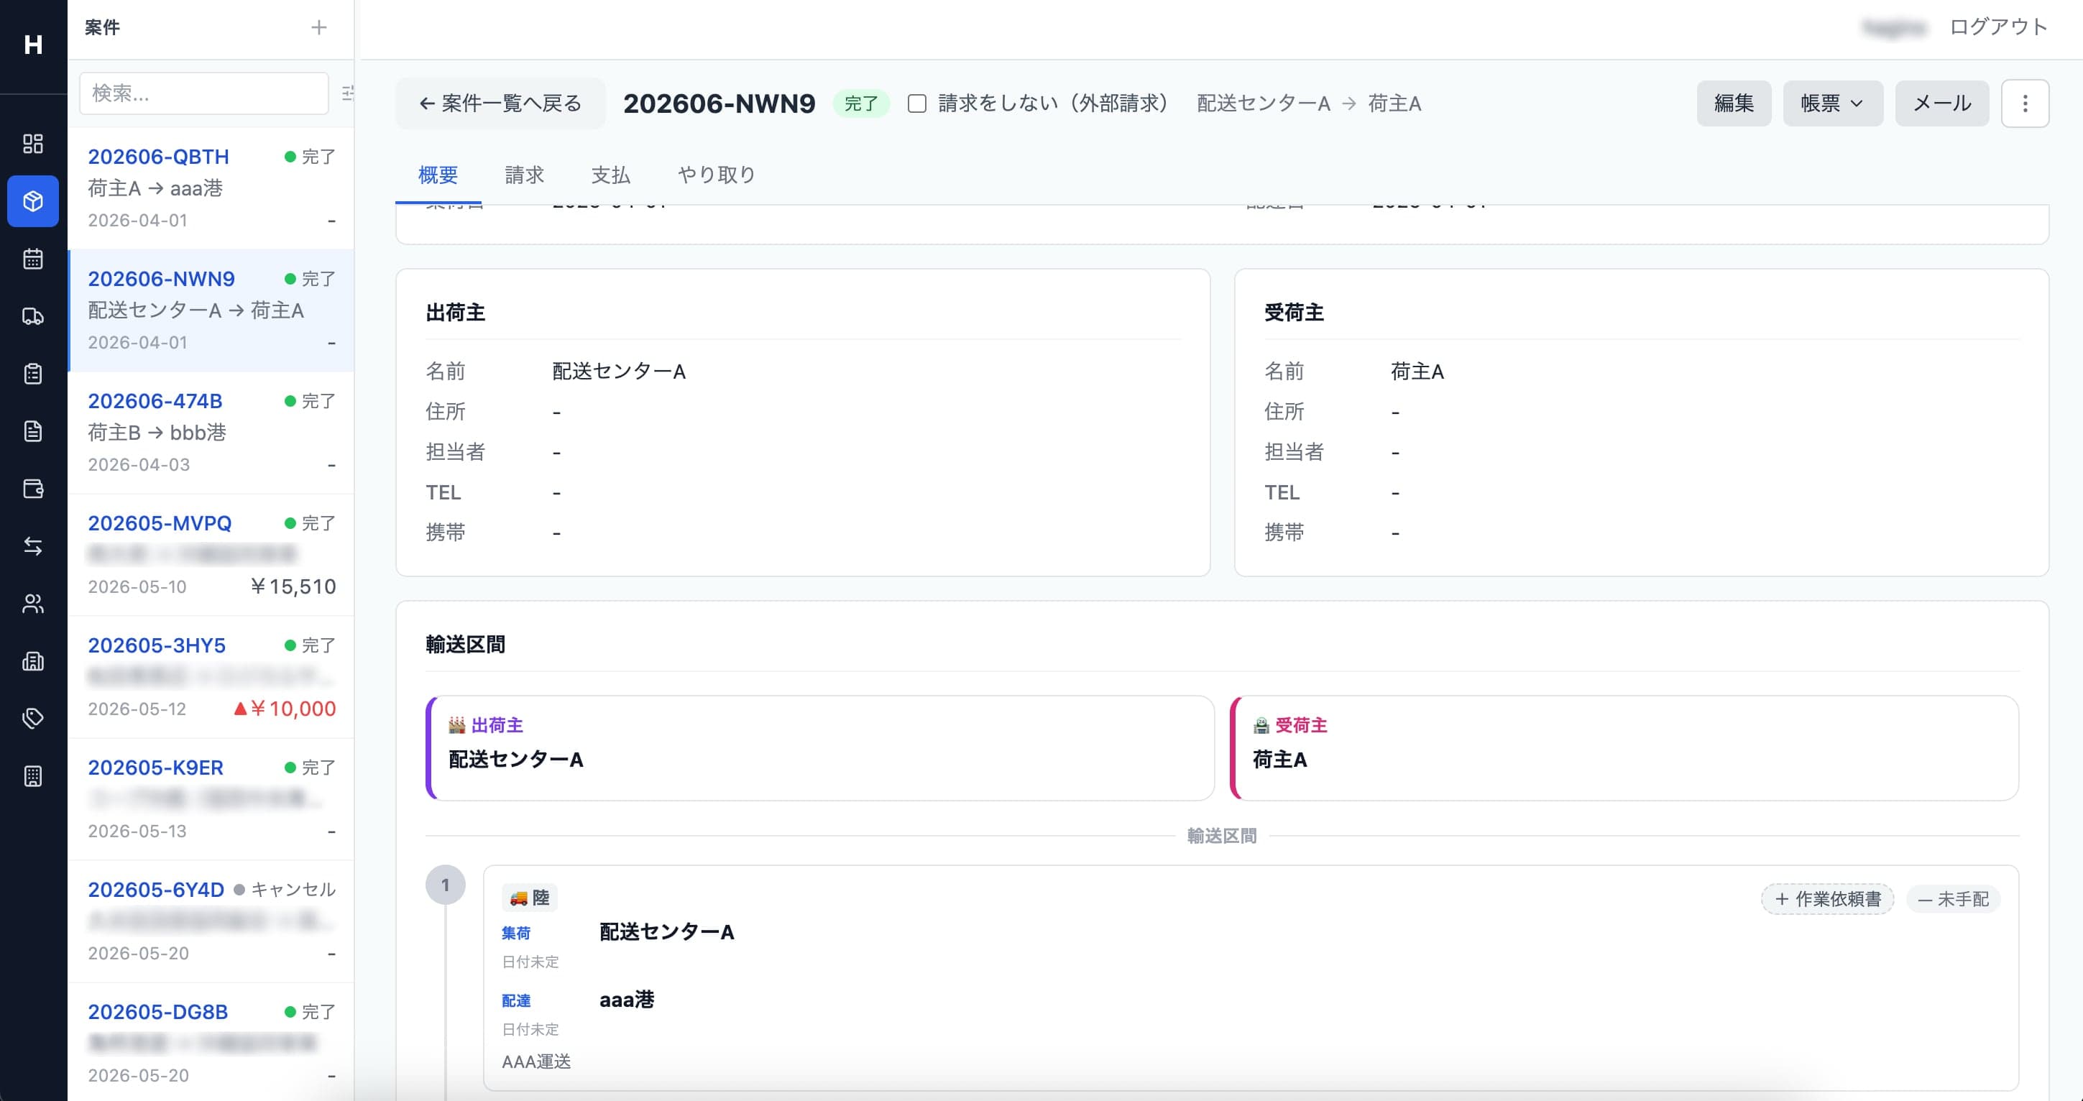This screenshot has width=2083, height=1101.
Task: Click 荷主A → aaa港 route text
Action: (155, 188)
